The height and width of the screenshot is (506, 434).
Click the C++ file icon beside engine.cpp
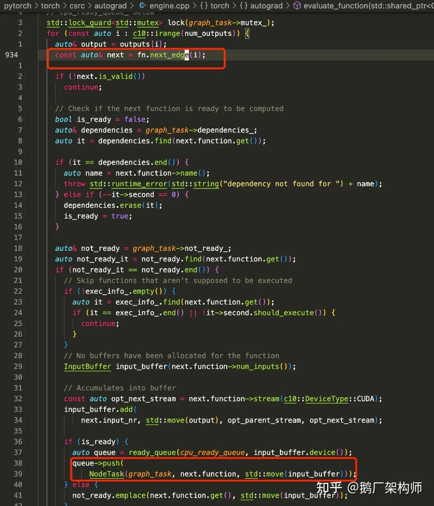click(143, 5)
